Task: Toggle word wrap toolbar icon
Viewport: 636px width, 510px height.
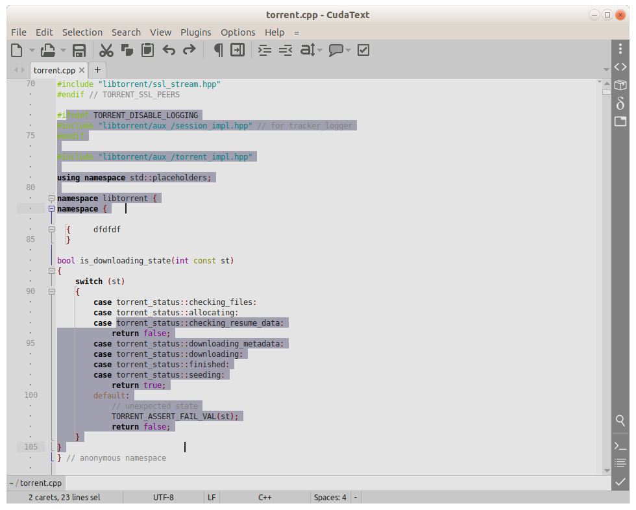Action: tap(238, 50)
